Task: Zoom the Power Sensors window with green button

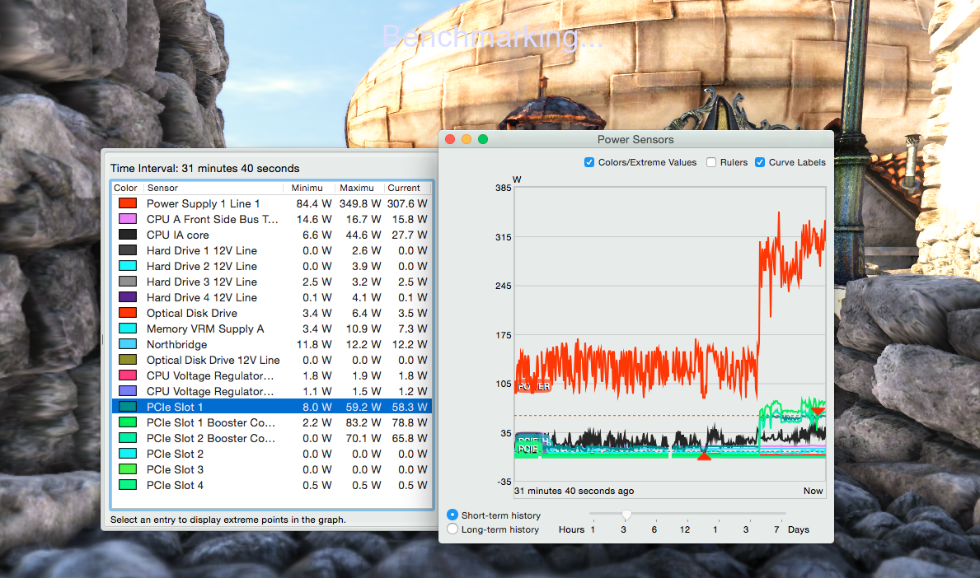Action: pyautogui.click(x=482, y=139)
